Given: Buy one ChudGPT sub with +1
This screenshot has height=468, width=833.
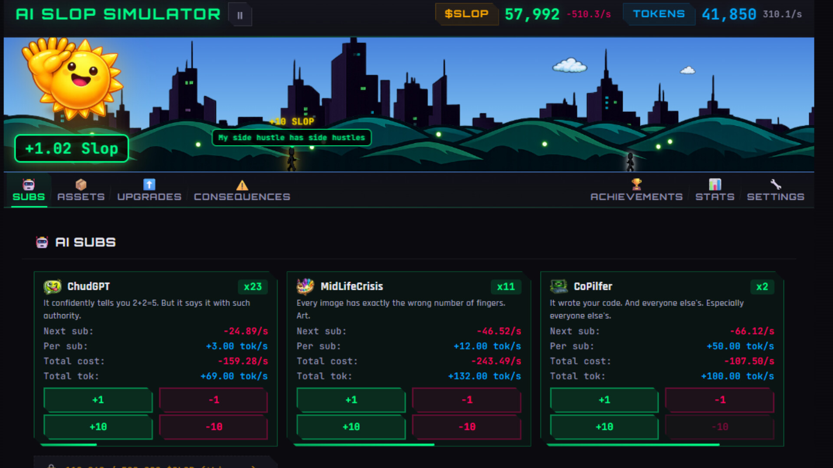Looking at the screenshot, I should [97, 400].
